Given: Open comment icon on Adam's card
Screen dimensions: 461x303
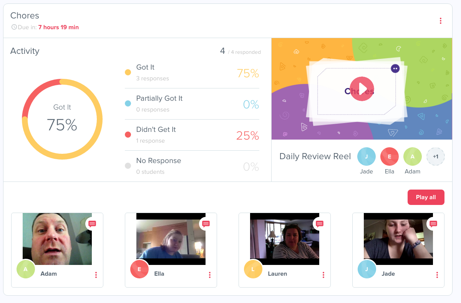Looking at the screenshot, I should point(92,223).
